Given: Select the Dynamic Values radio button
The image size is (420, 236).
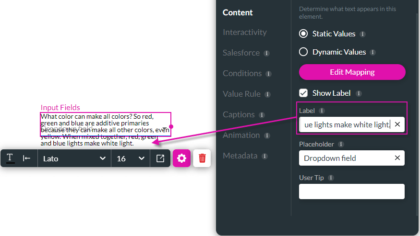Looking at the screenshot, I should [x=303, y=52].
